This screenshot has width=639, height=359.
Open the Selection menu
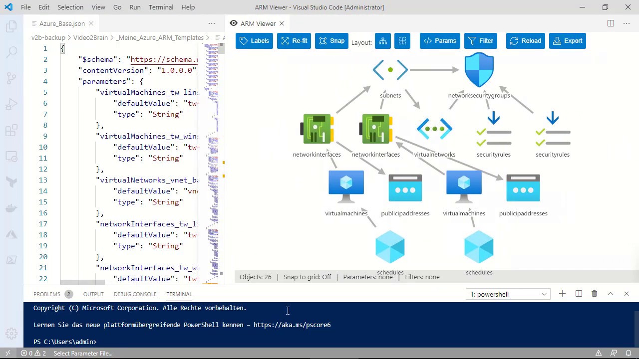[x=70, y=7]
